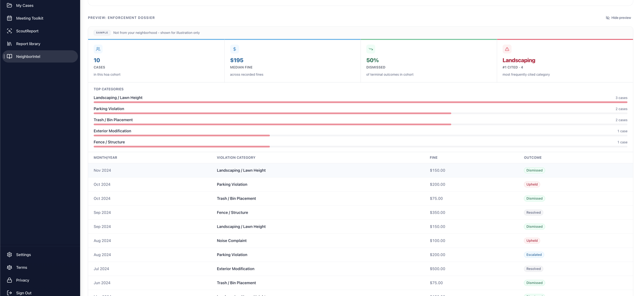Click the NeighborIntel book icon
The height and width of the screenshot is (296, 641).
10,57
